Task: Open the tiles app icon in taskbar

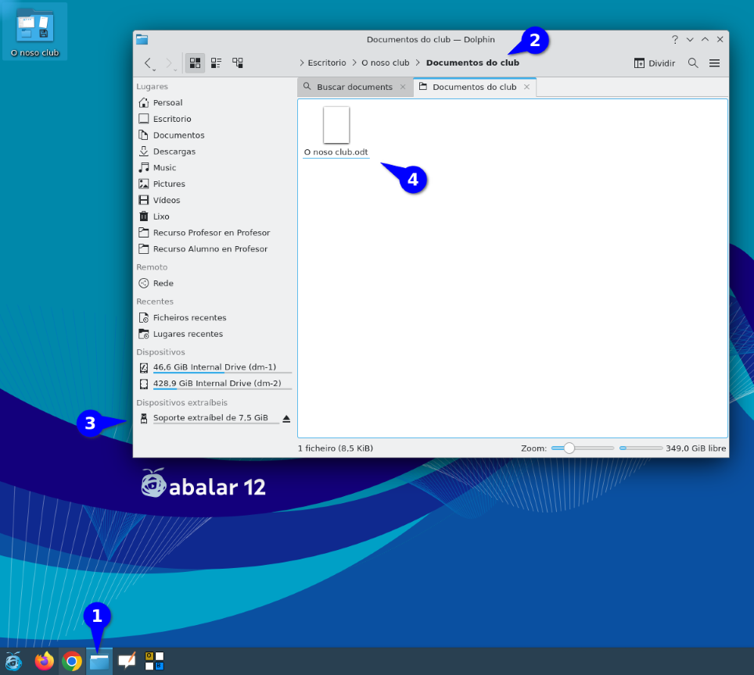Action: (x=154, y=662)
